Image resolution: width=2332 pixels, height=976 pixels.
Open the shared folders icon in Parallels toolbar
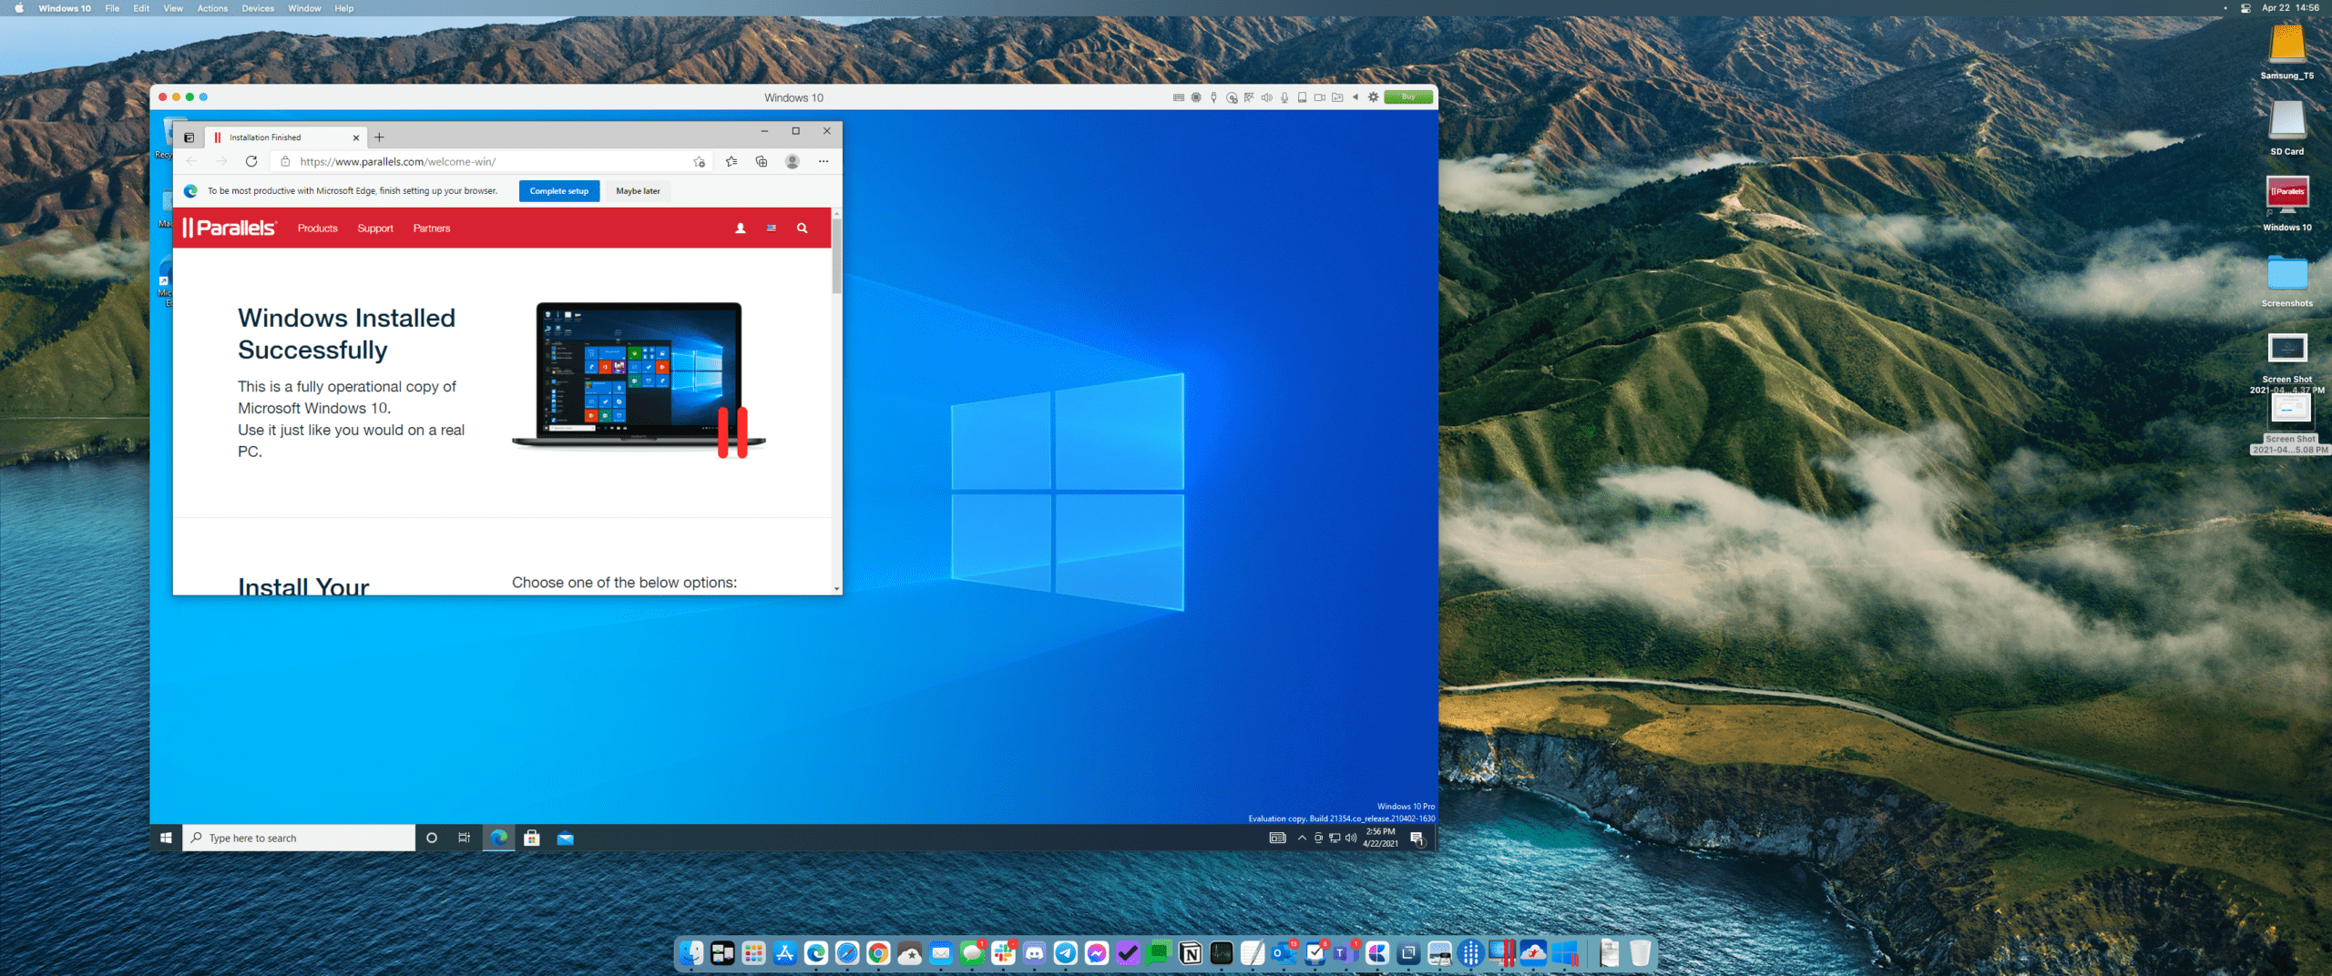1337,97
